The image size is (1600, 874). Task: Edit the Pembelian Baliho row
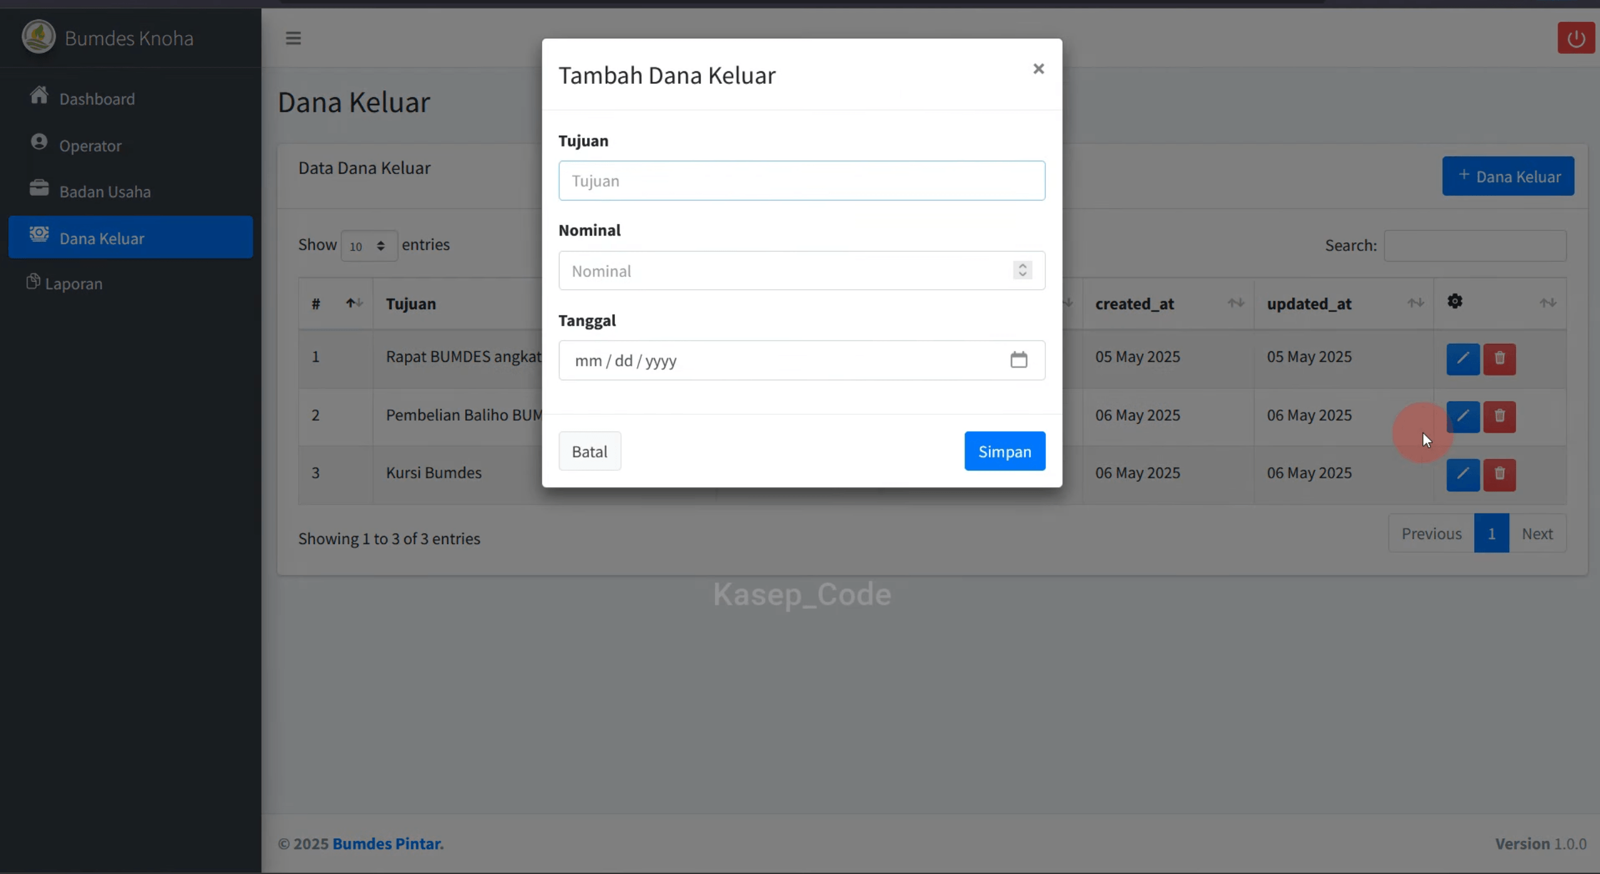(x=1463, y=416)
